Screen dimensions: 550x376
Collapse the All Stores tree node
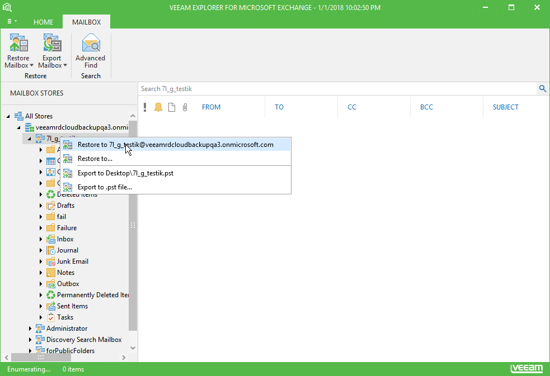tap(8, 116)
